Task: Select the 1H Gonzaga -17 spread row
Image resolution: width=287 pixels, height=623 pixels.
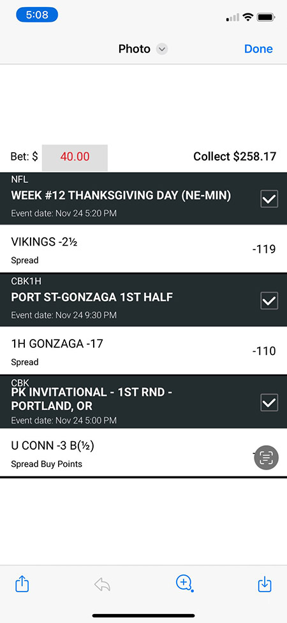Action: coord(143,351)
